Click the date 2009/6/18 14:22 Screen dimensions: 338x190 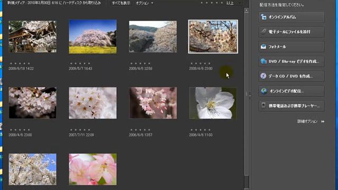[21, 69]
